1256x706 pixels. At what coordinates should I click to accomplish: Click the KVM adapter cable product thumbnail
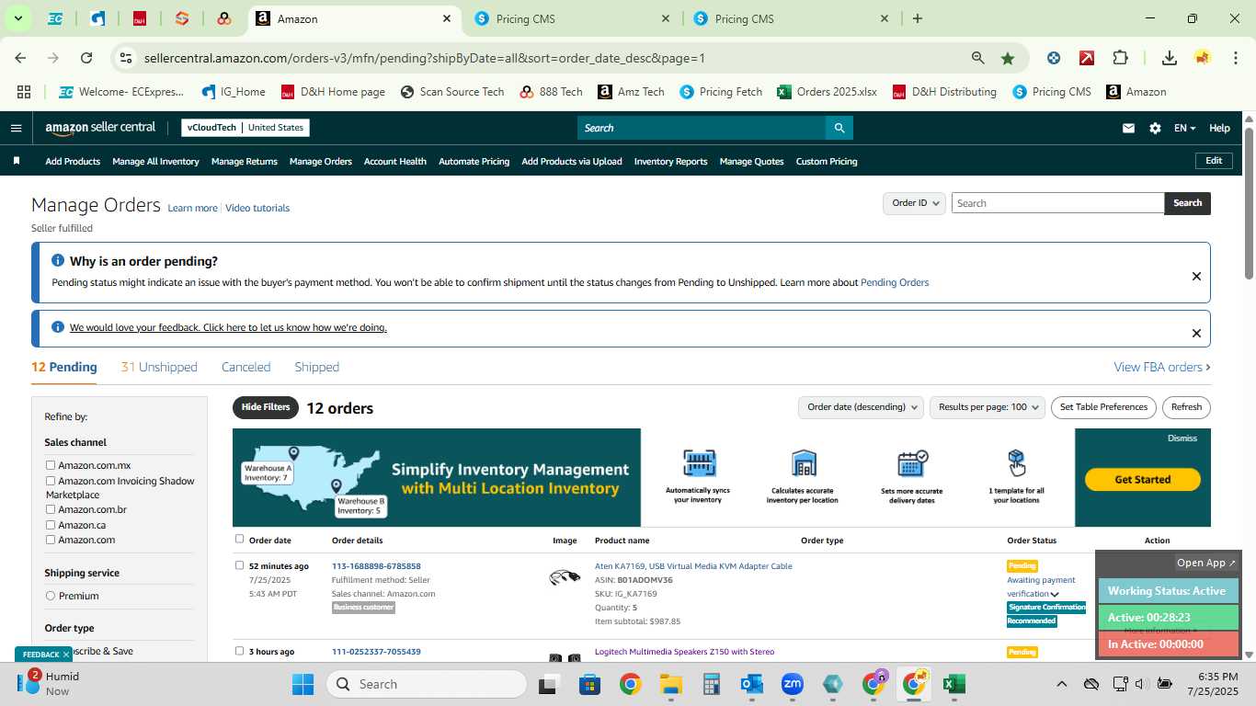click(x=565, y=577)
